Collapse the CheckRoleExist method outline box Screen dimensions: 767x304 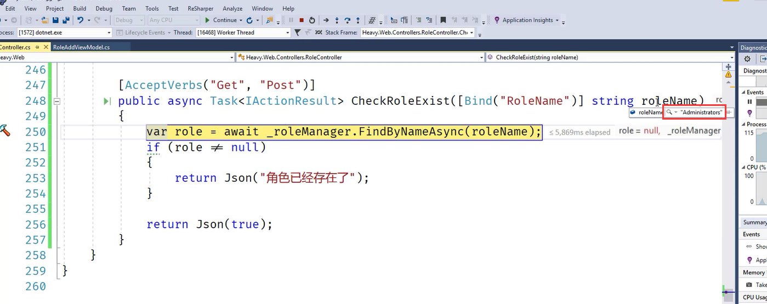56,101
